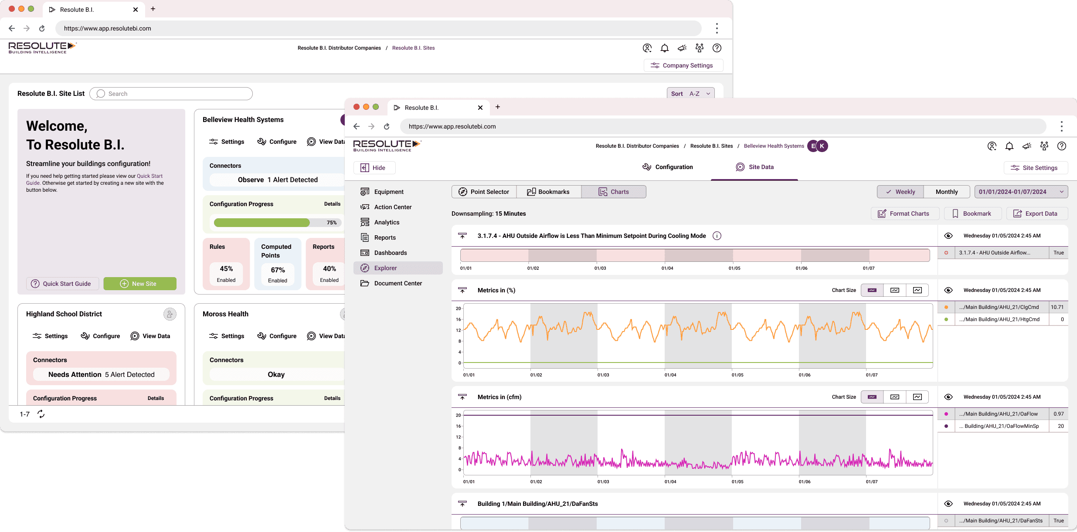Toggle eye visibility for 3.1.7.4 rule chart
This screenshot has width=1077, height=532.
pyautogui.click(x=948, y=236)
